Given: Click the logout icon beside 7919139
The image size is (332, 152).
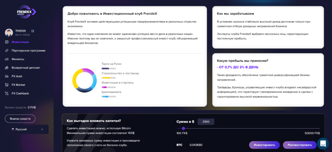Looking at the screenshot, I should click(x=33, y=31).
